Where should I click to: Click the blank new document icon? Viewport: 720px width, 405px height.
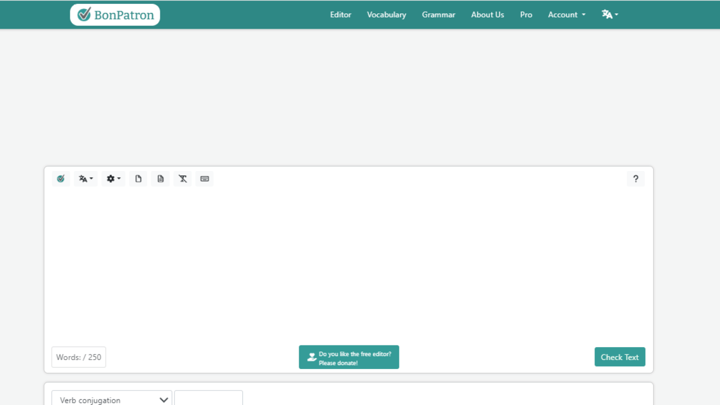(138, 179)
